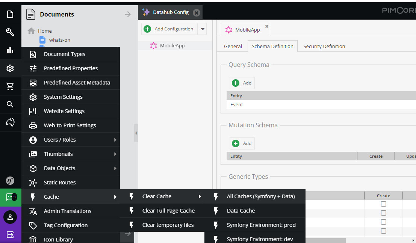Click right arrow of bottom horizontal scrollbar
Image resolution: width=416 pixels, height=243 pixels.
(x=413, y=240)
